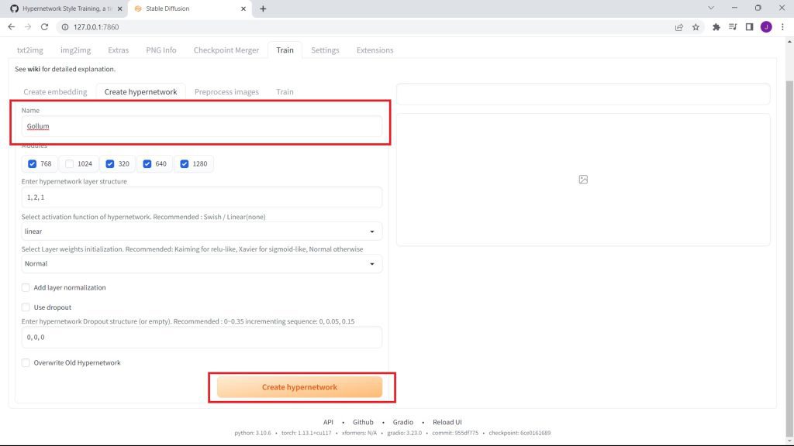Click the browser back arrow

point(11,26)
